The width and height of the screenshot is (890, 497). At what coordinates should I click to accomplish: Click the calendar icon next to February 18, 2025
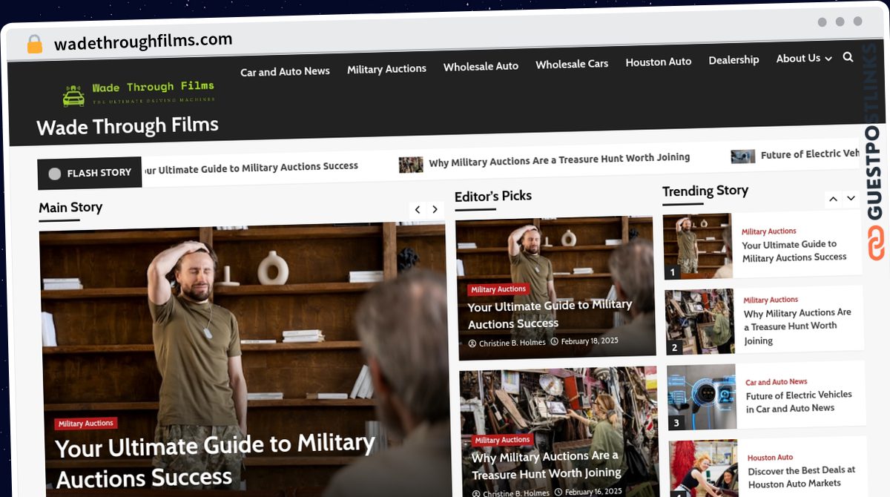coord(556,342)
